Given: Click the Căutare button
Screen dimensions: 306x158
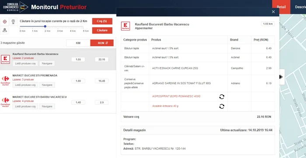Looking at the screenshot, I should click(102, 31).
